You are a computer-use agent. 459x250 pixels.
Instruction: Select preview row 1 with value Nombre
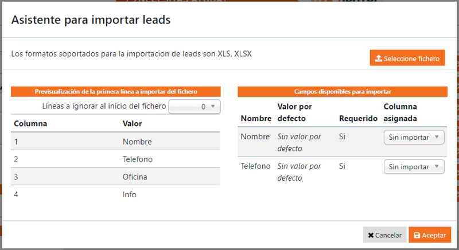point(115,141)
